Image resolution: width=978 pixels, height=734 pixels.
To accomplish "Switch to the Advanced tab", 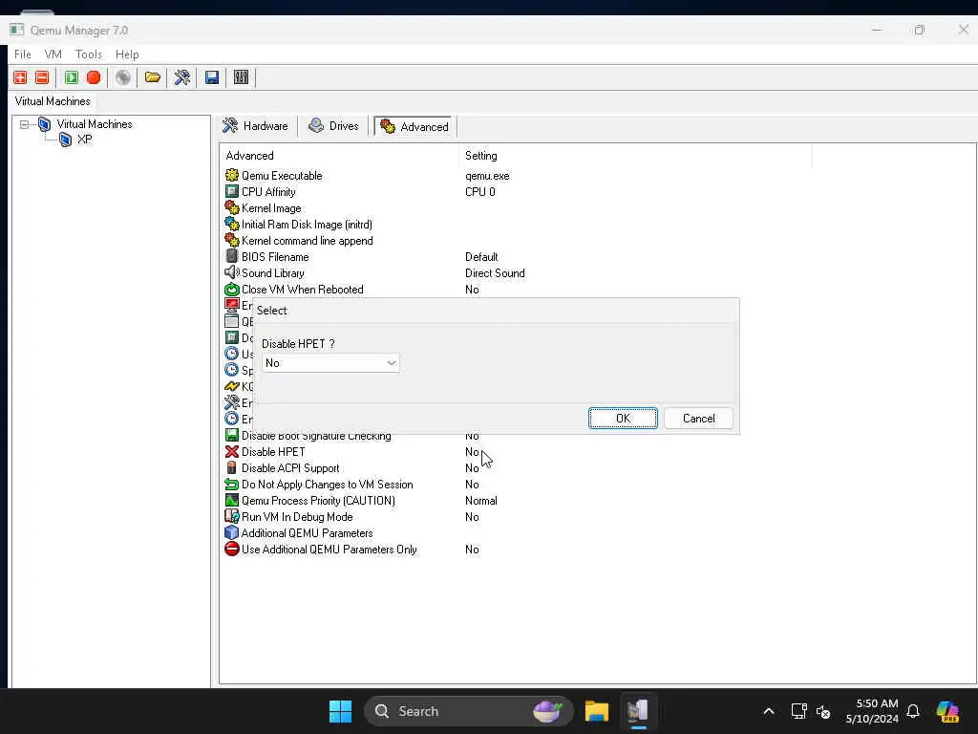I will (415, 127).
